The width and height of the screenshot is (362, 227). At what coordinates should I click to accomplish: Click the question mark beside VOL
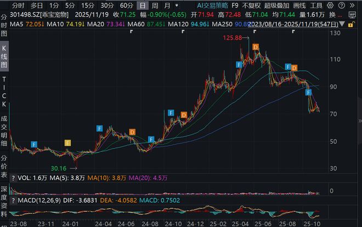pyautogui.click(x=13, y=178)
